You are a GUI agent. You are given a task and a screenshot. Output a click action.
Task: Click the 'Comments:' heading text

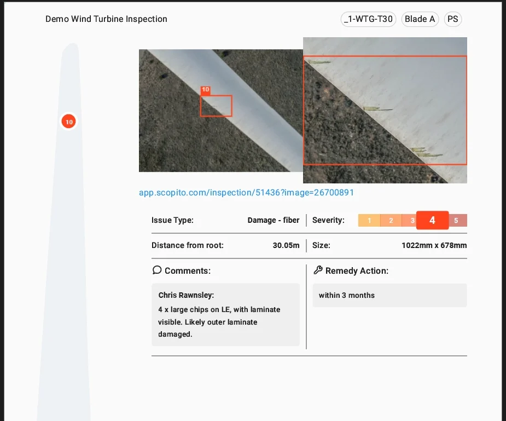[188, 270]
